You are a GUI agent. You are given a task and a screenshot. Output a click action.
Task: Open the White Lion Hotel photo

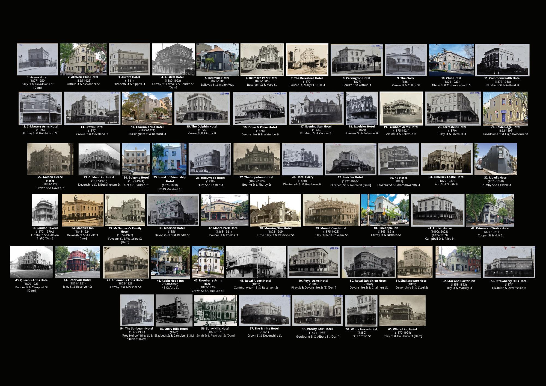(402, 311)
